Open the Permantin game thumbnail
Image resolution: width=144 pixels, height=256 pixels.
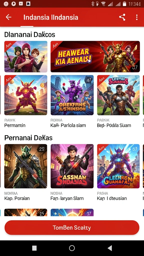pos(26,95)
